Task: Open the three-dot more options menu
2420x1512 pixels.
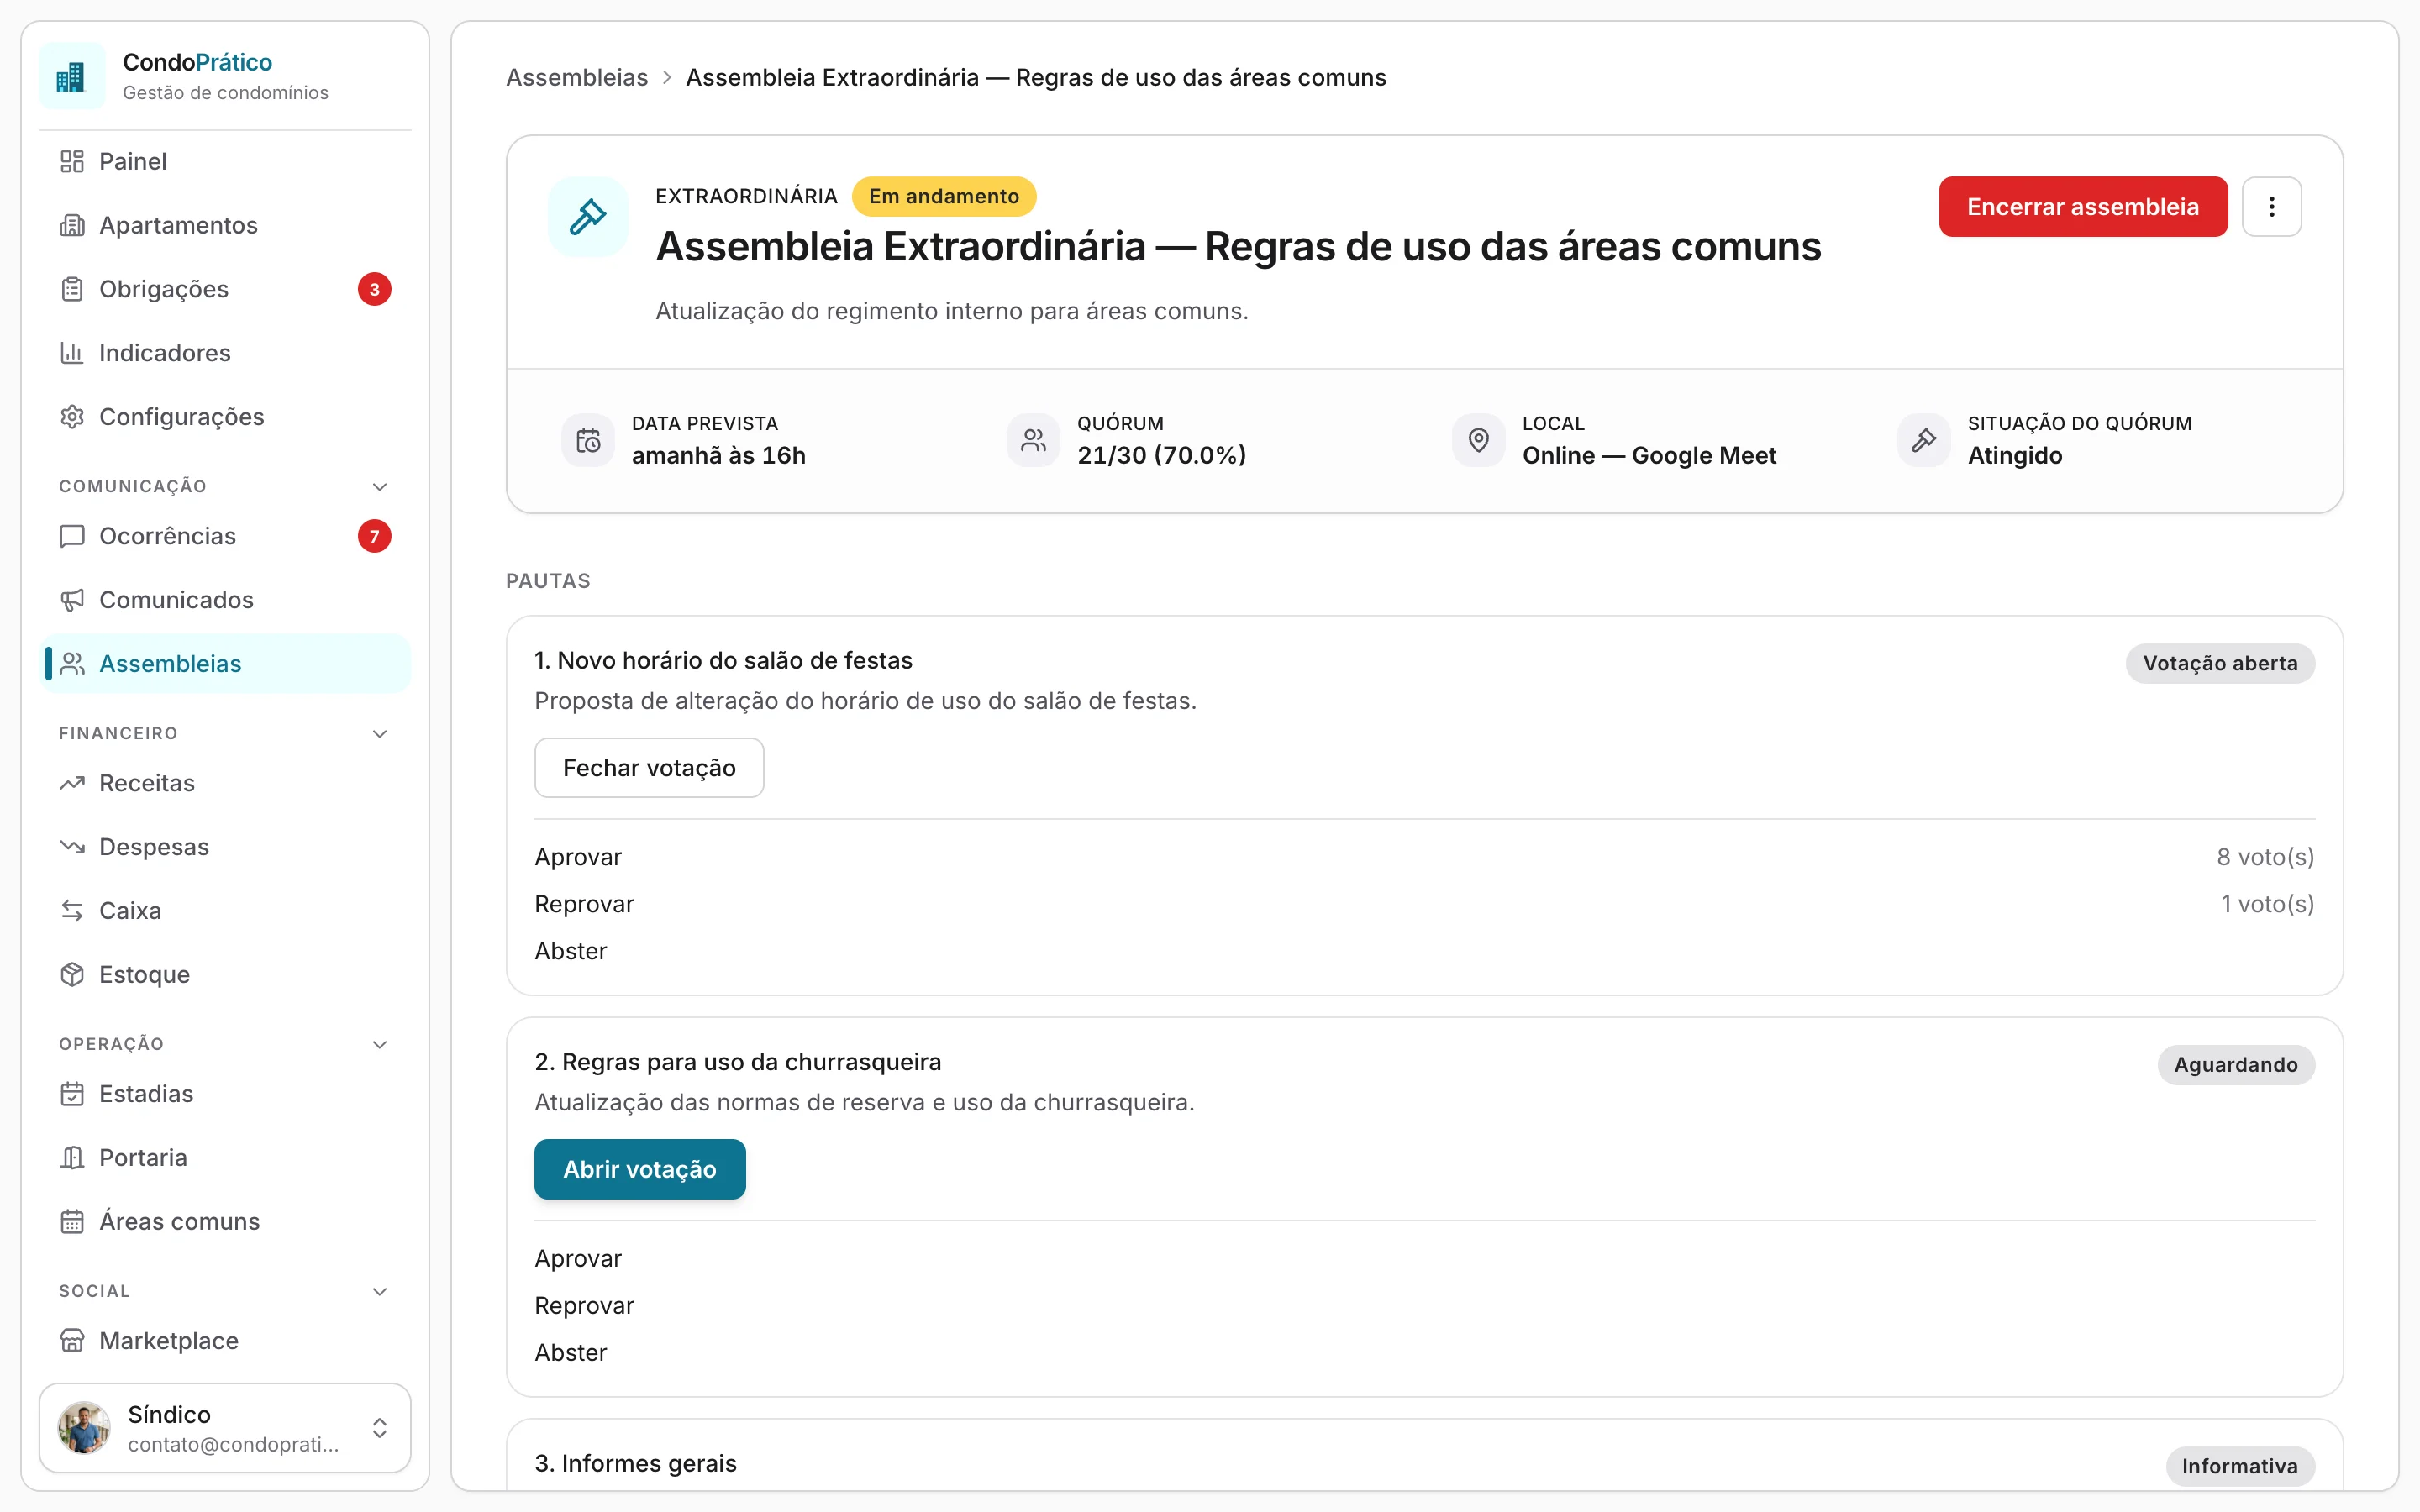Action: [2271, 207]
